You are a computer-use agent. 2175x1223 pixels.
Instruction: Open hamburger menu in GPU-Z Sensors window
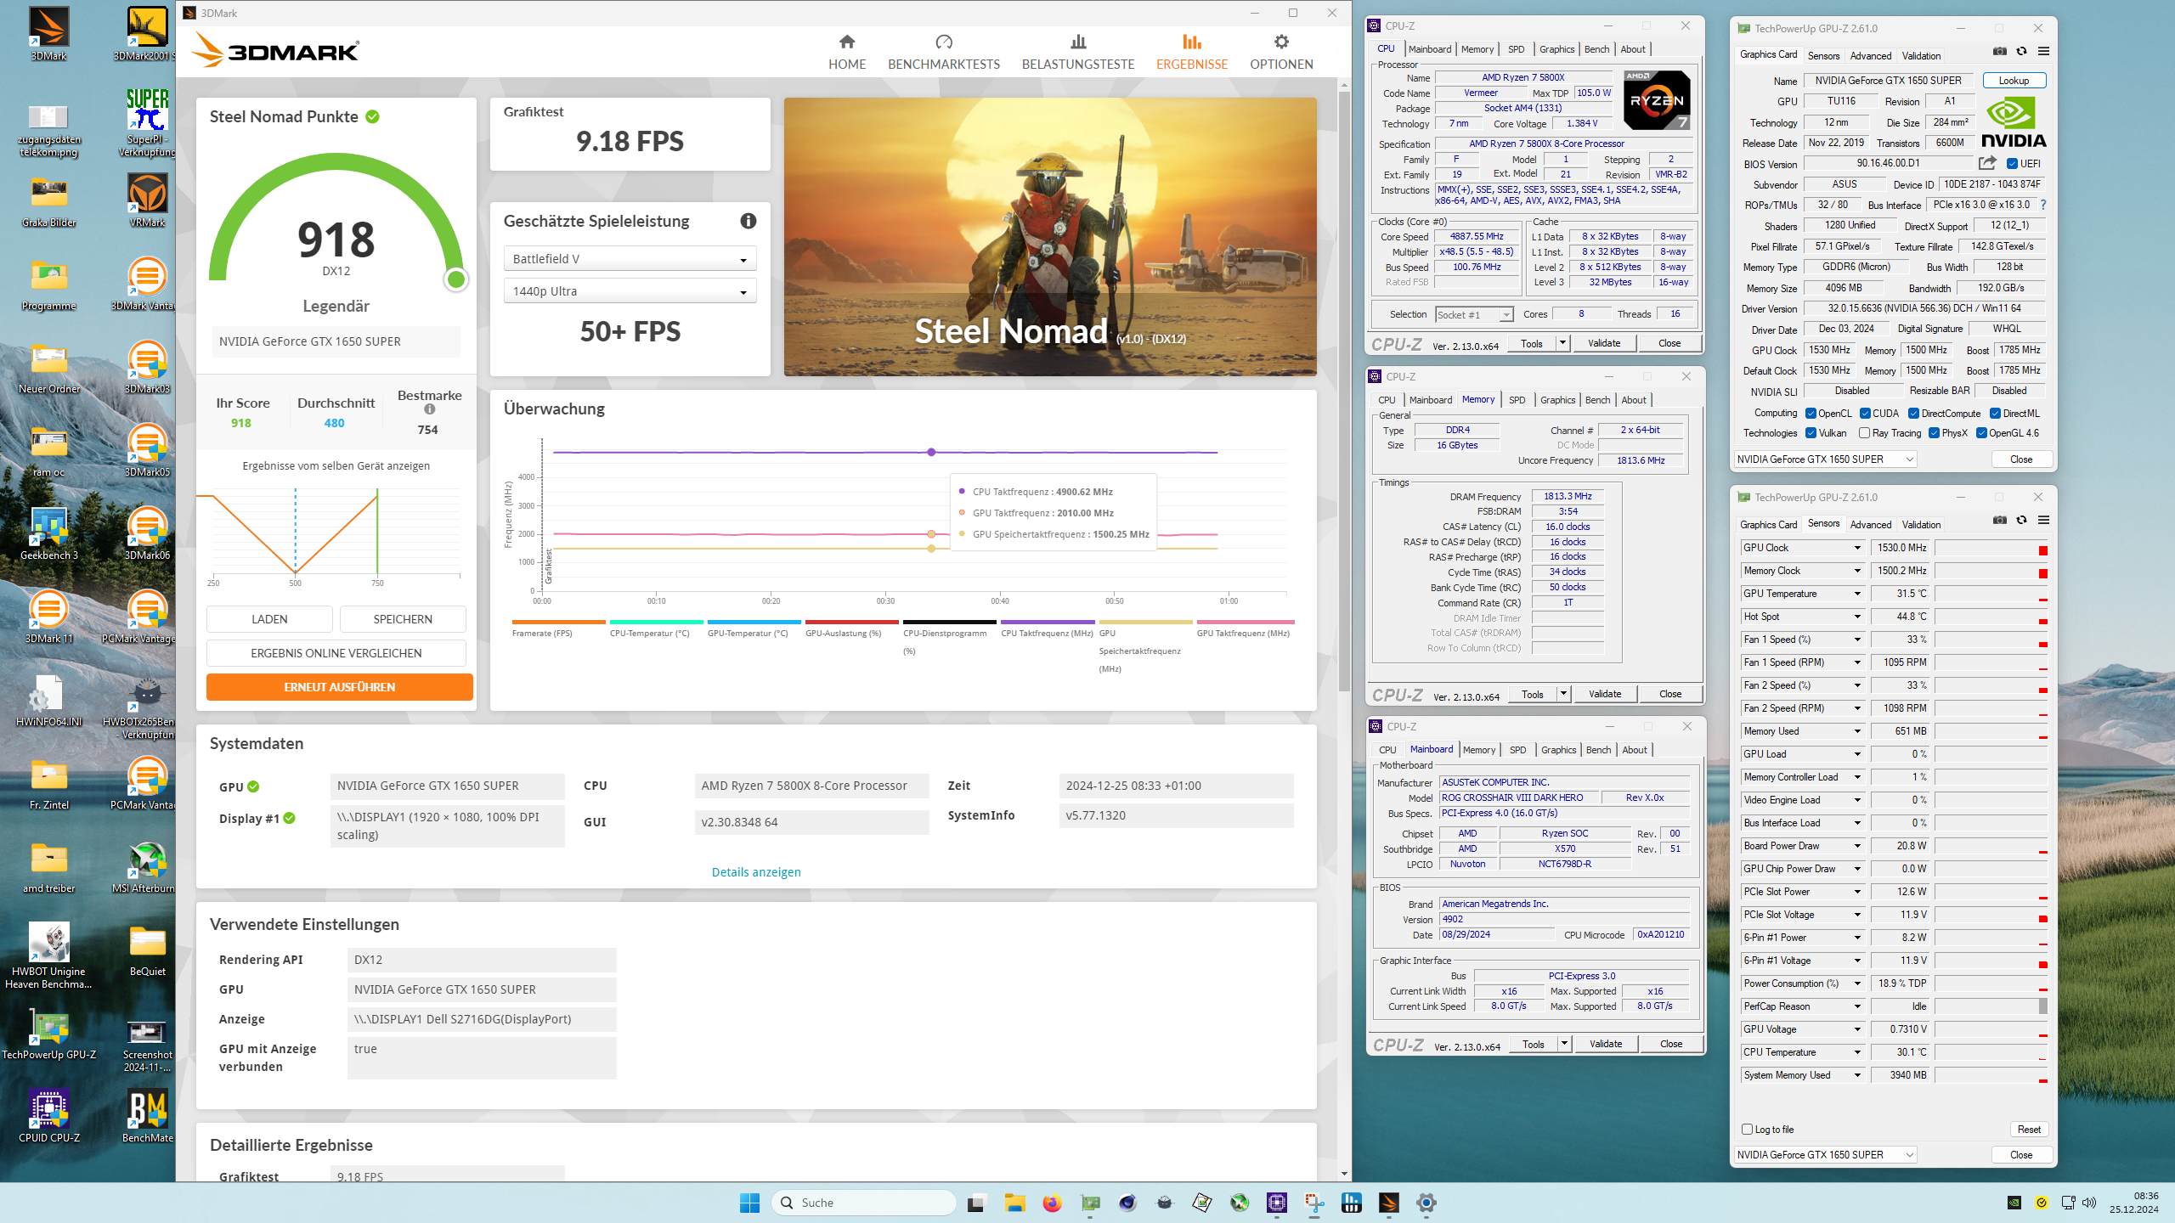[x=2043, y=521]
